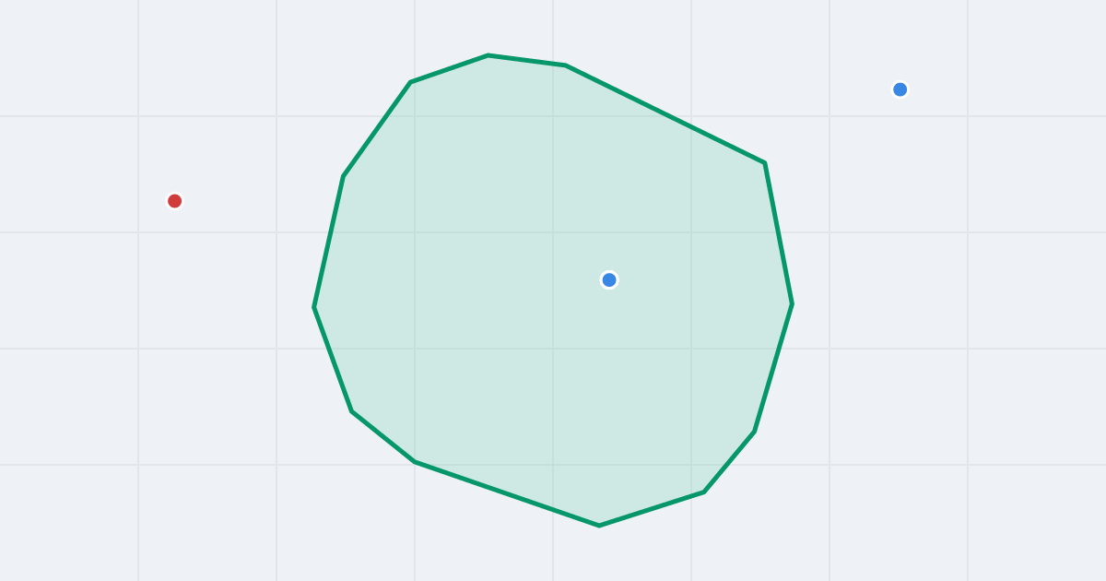This screenshot has height=581, width=1106.
Task: Select the blue dot inside the green polygon
Action: coord(609,279)
